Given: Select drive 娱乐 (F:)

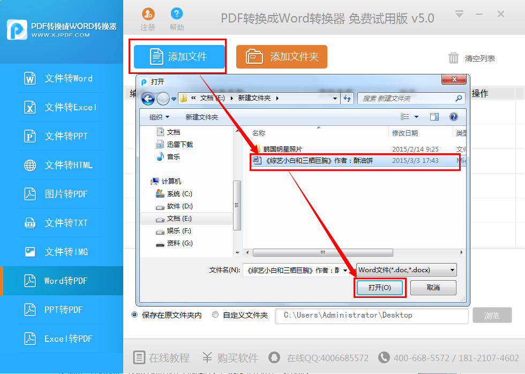Looking at the screenshot, I should [x=179, y=231].
